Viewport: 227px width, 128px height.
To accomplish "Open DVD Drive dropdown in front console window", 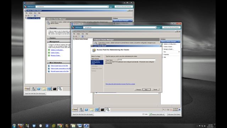I will pos(156,27).
